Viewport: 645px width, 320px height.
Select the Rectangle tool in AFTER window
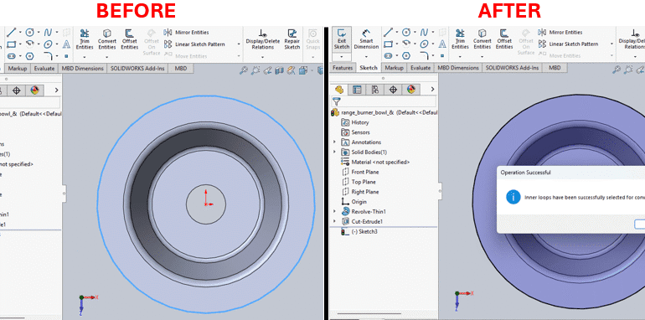[388, 44]
